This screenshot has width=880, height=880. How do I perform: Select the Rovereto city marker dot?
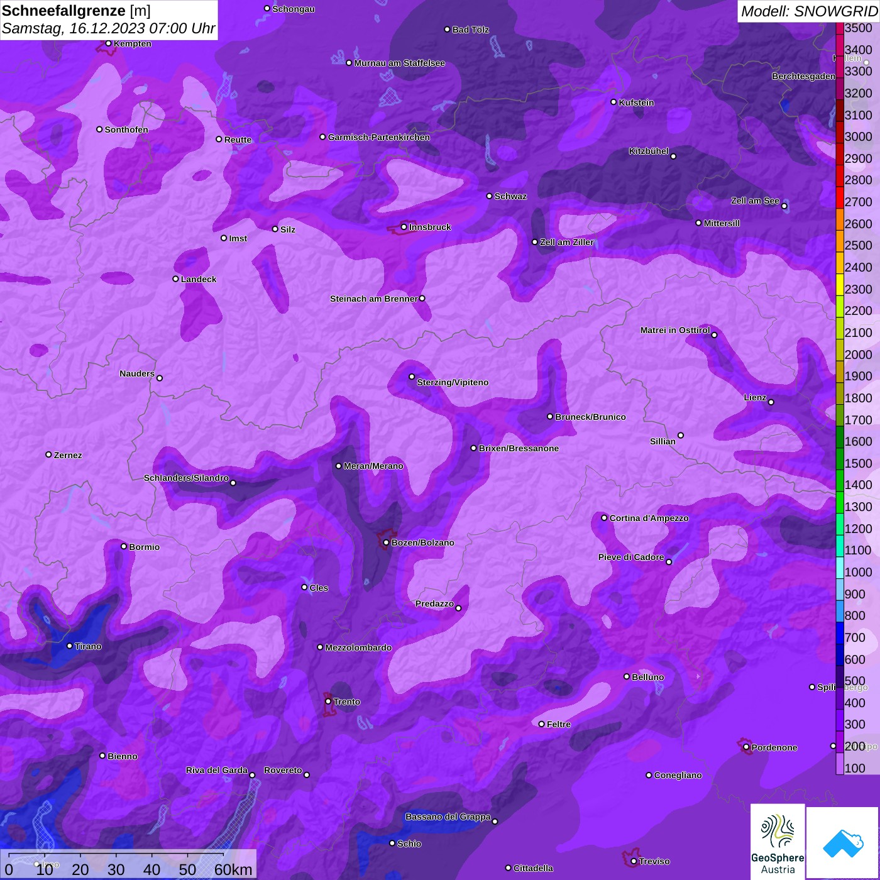307,774
